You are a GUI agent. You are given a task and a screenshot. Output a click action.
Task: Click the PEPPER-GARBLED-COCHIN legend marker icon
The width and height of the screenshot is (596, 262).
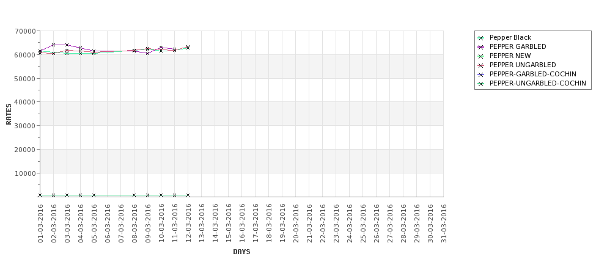point(481,75)
